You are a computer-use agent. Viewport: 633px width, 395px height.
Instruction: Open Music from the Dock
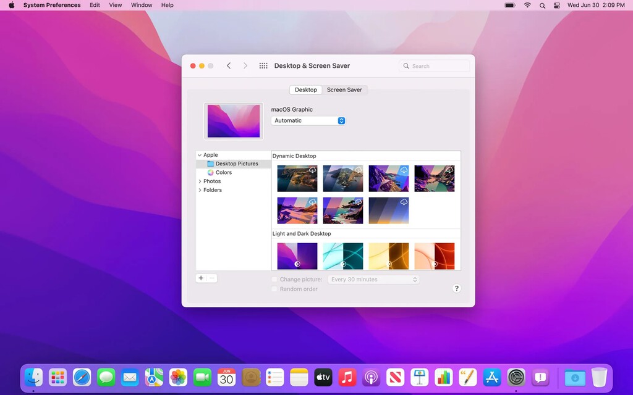[347, 377]
